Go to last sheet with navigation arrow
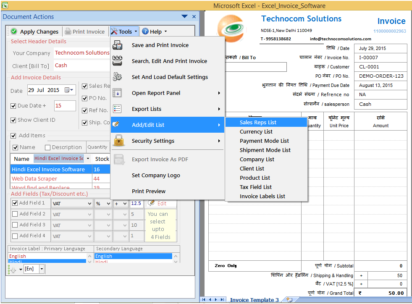This screenshot has height=304, width=412. point(222,299)
